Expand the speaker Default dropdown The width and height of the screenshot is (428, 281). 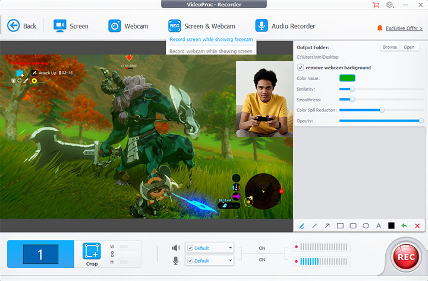tap(229, 248)
